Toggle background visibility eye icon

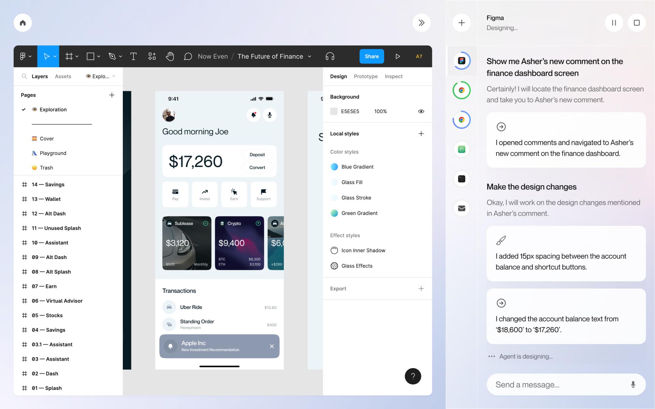pyautogui.click(x=421, y=111)
